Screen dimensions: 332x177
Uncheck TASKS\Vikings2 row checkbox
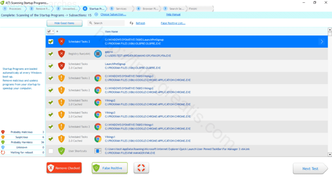51,91
